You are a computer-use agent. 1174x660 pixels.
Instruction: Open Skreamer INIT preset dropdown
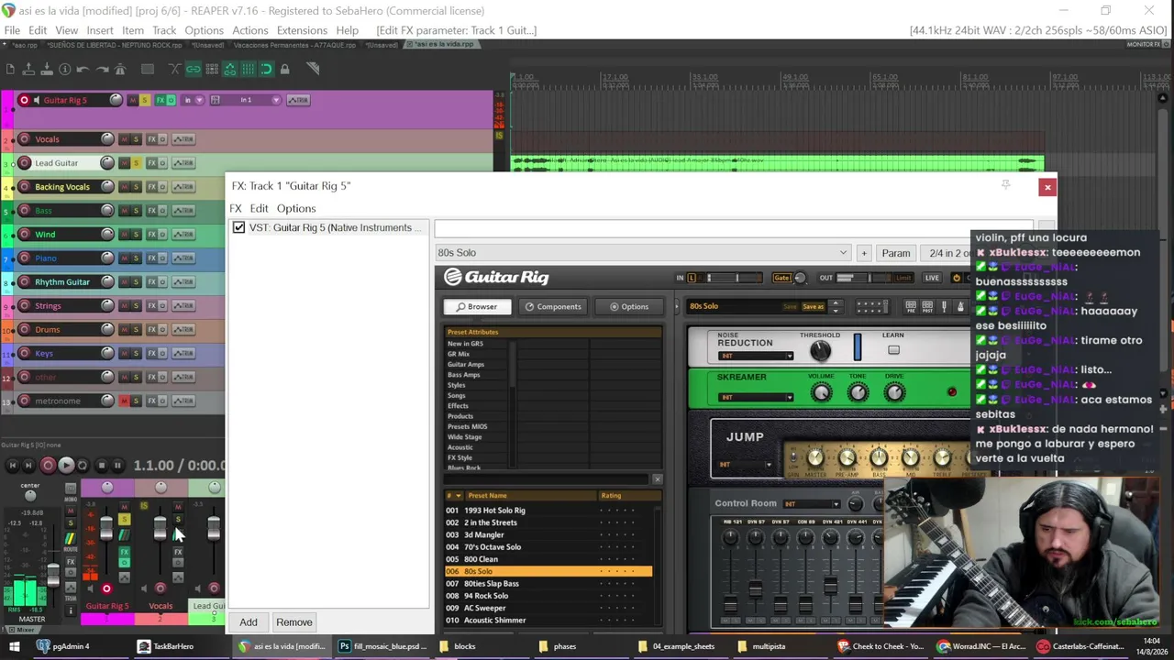coord(756,398)
